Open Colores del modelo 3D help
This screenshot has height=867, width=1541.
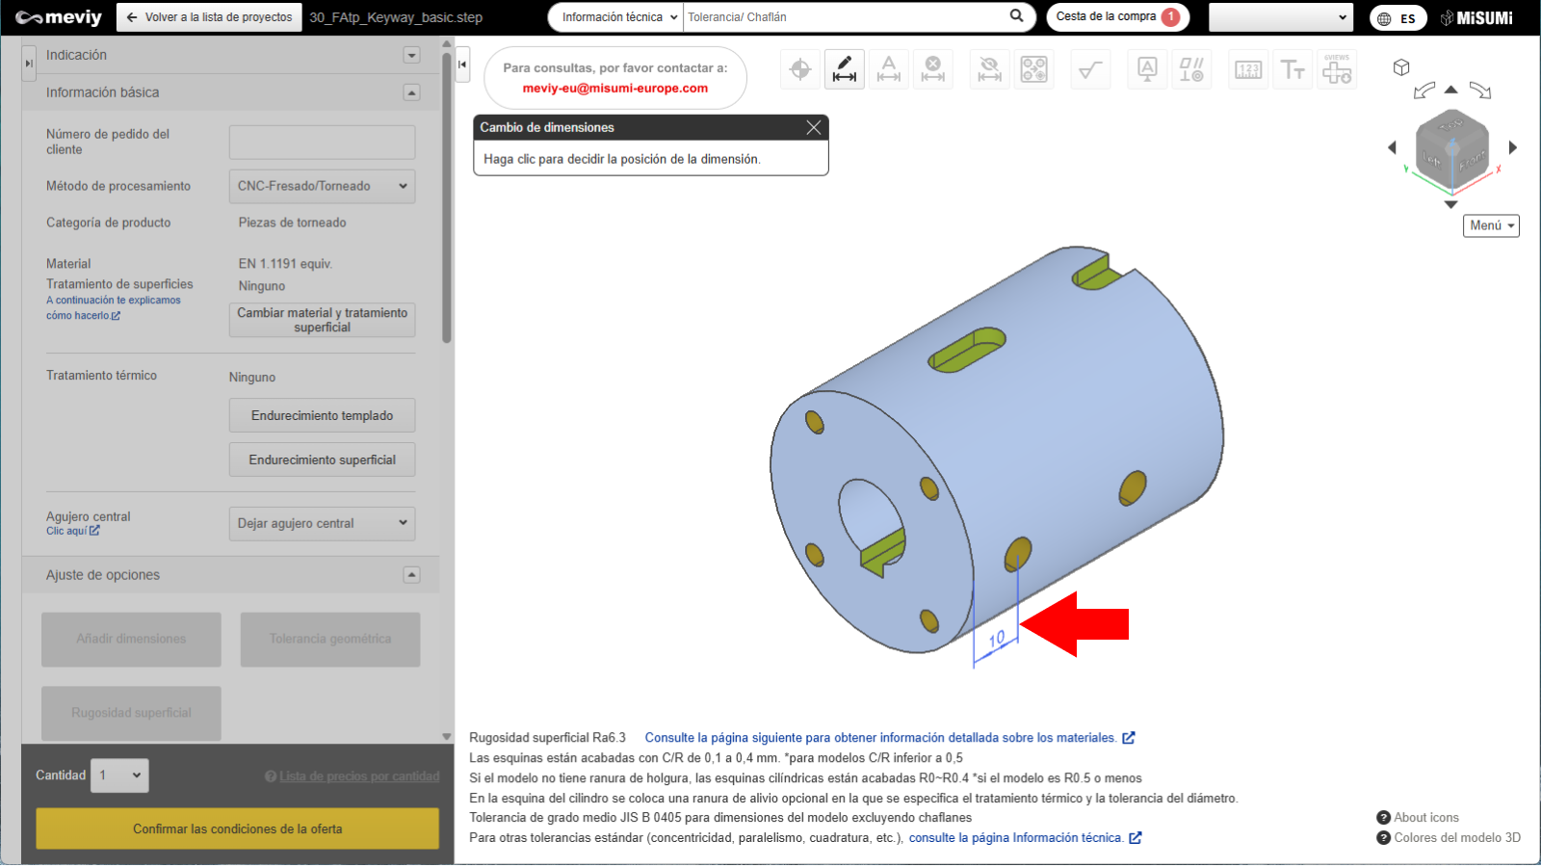(1449, 837)
